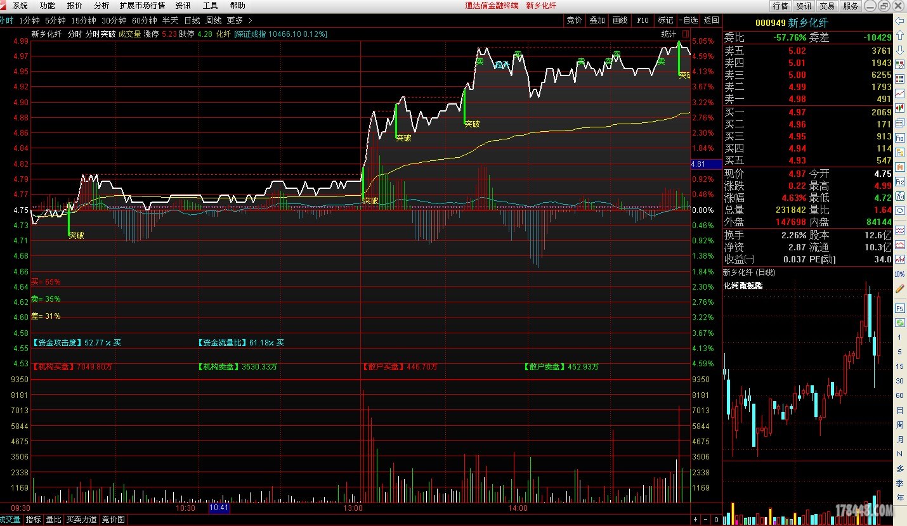The width and height of the screenshot is (907, 526).
Task: Switch to 量比 bottom tab
Action: [53, 520]
